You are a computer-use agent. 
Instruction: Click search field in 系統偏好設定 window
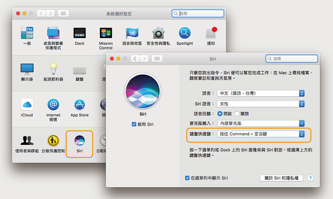pos(198,14)
